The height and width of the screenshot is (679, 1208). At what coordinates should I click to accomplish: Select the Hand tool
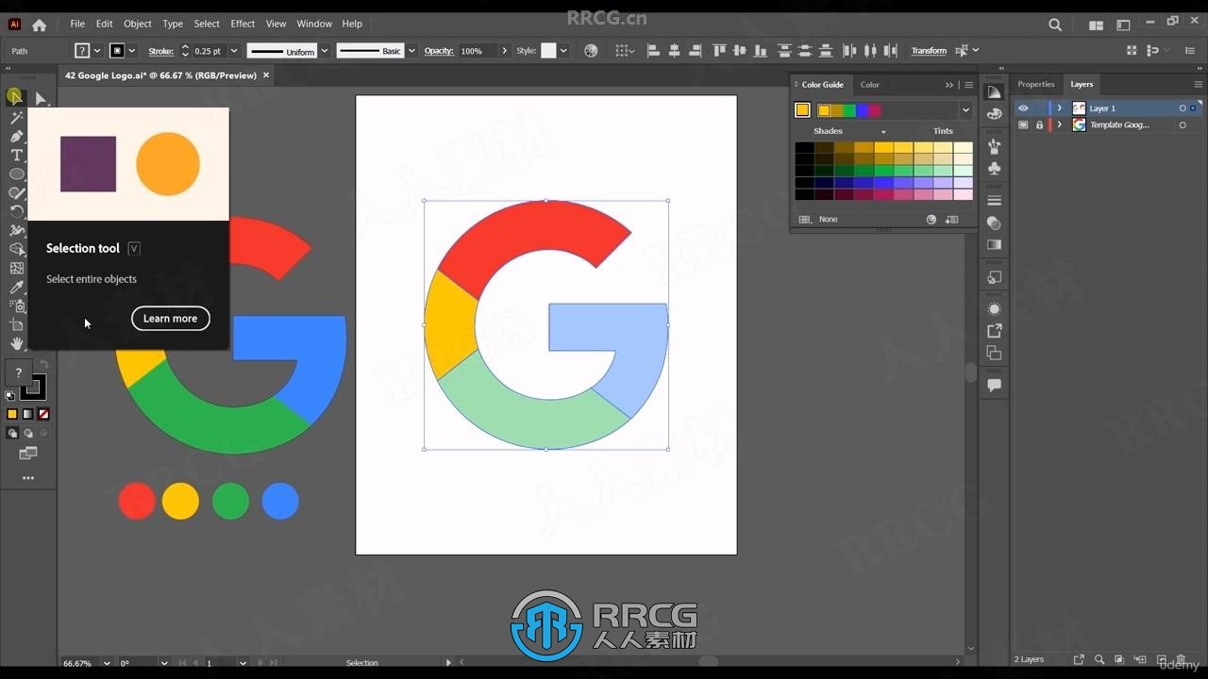(x=16, y=343)
